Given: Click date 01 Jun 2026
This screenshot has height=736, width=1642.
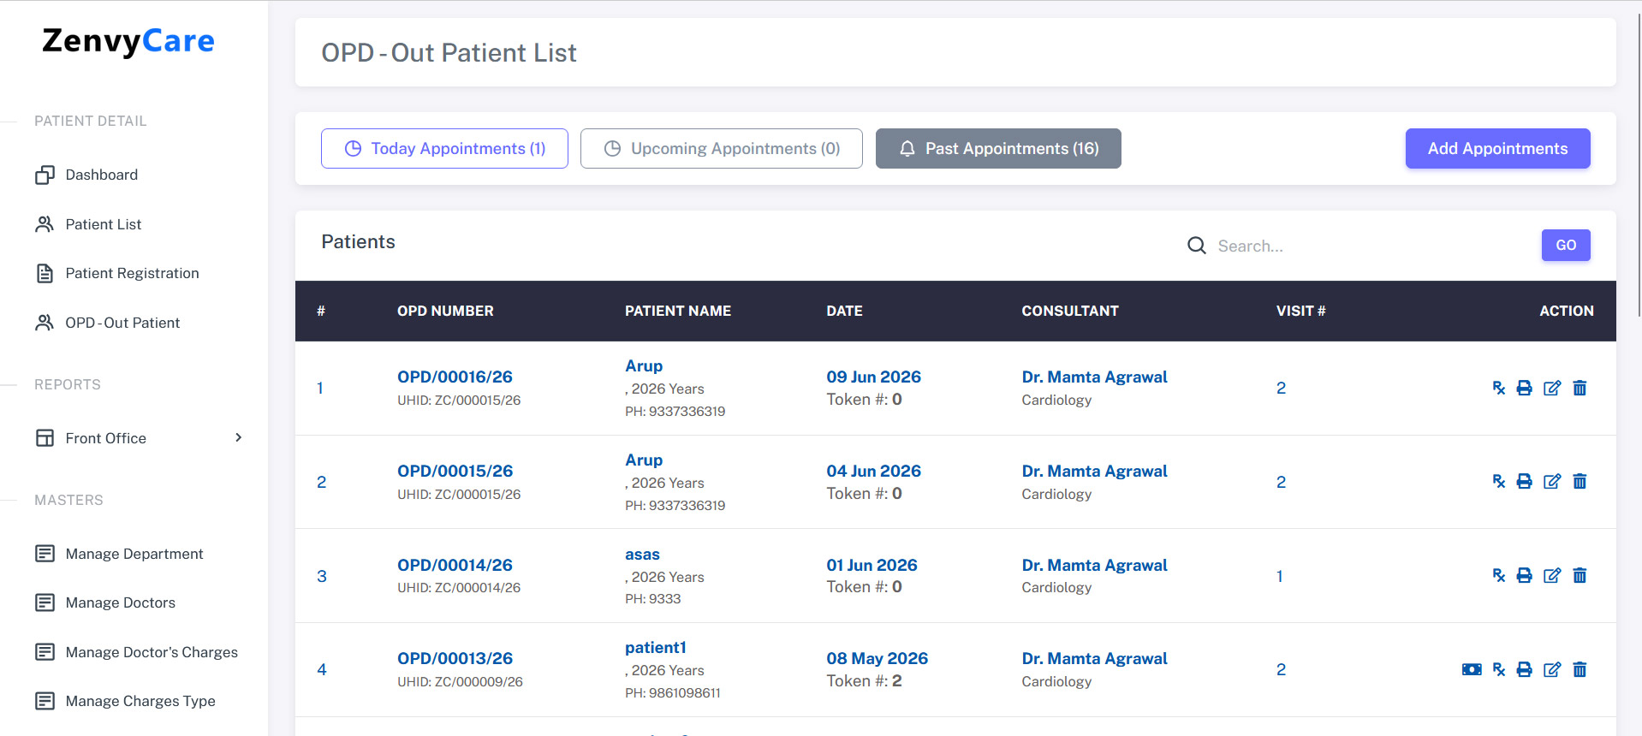Looking at the screenshot, I should [872, 565].
